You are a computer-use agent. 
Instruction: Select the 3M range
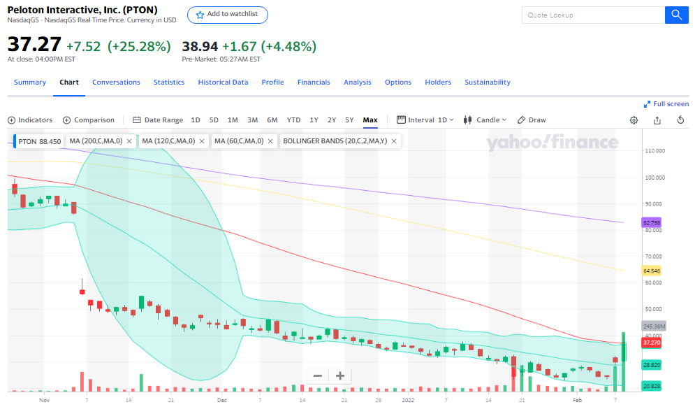pyautogui.click(x=253, y=120)
